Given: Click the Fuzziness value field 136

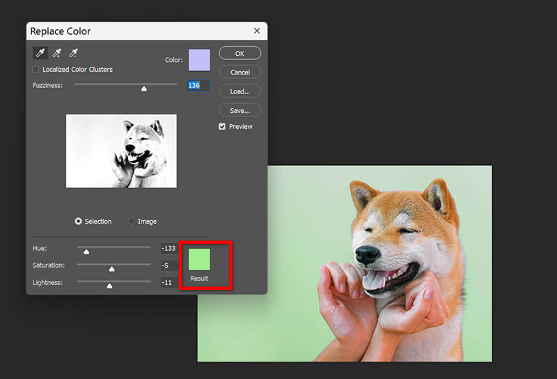Looking at the screenshot, I should (198, 85).
